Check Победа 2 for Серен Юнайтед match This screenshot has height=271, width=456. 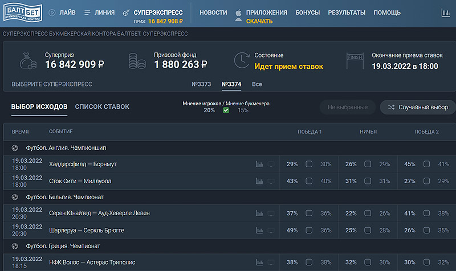[426, 213]
